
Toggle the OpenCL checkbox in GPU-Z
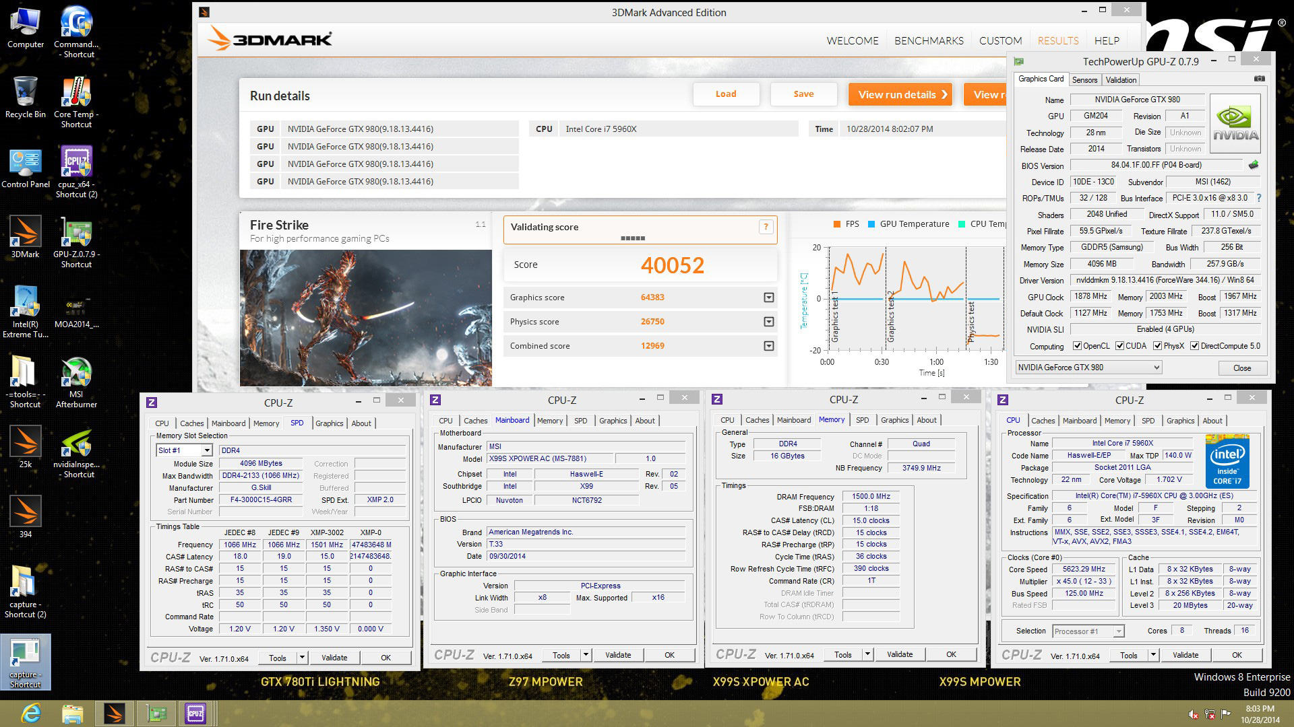(1077, 346)
